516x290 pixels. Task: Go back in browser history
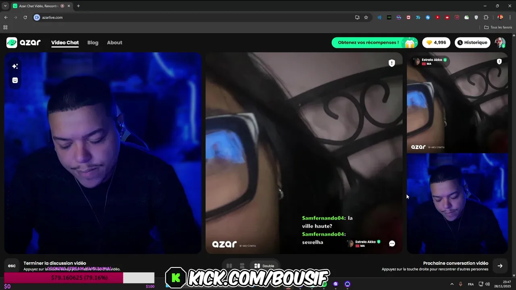6,17
